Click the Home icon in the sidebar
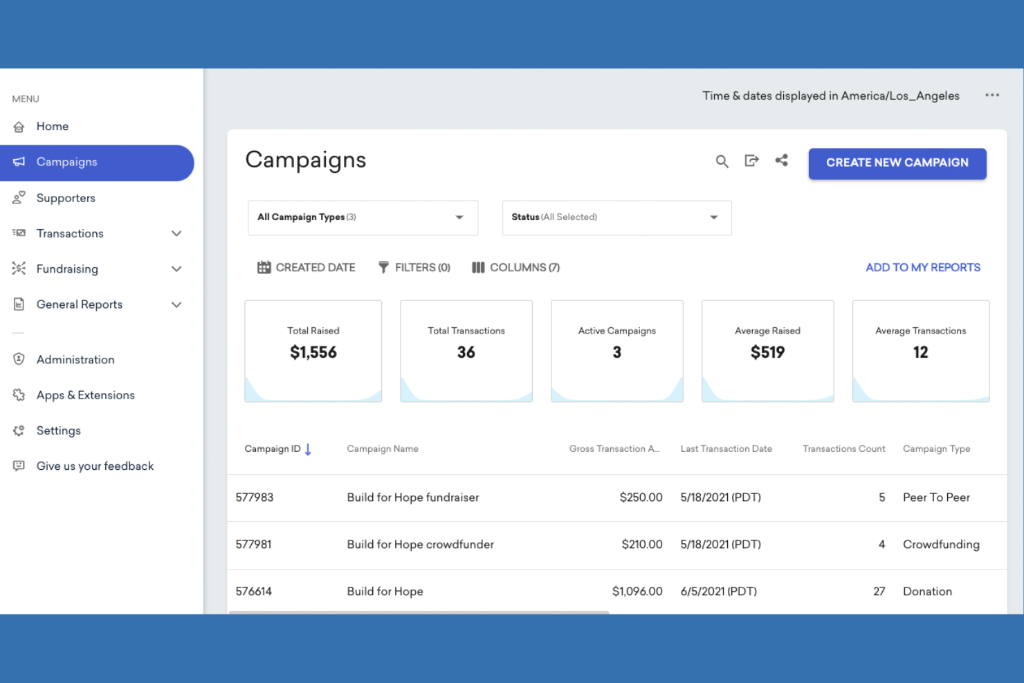 19,126
